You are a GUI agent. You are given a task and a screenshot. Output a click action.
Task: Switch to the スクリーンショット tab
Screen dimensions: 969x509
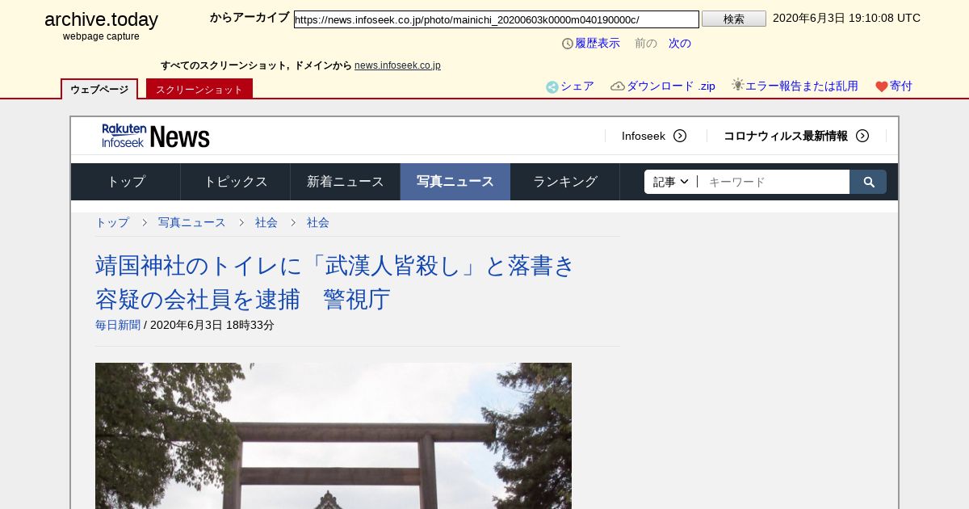click(199, 89)
